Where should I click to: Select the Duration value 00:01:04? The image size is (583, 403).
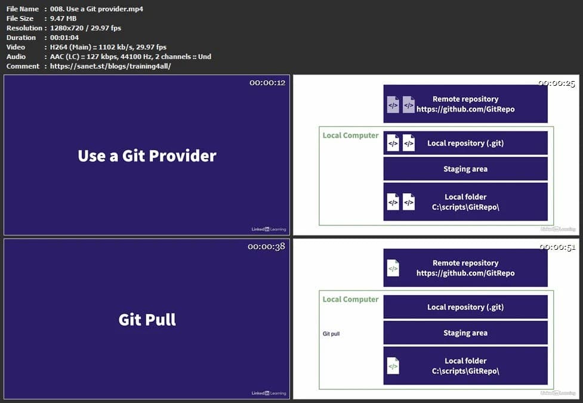click(64, 37)
